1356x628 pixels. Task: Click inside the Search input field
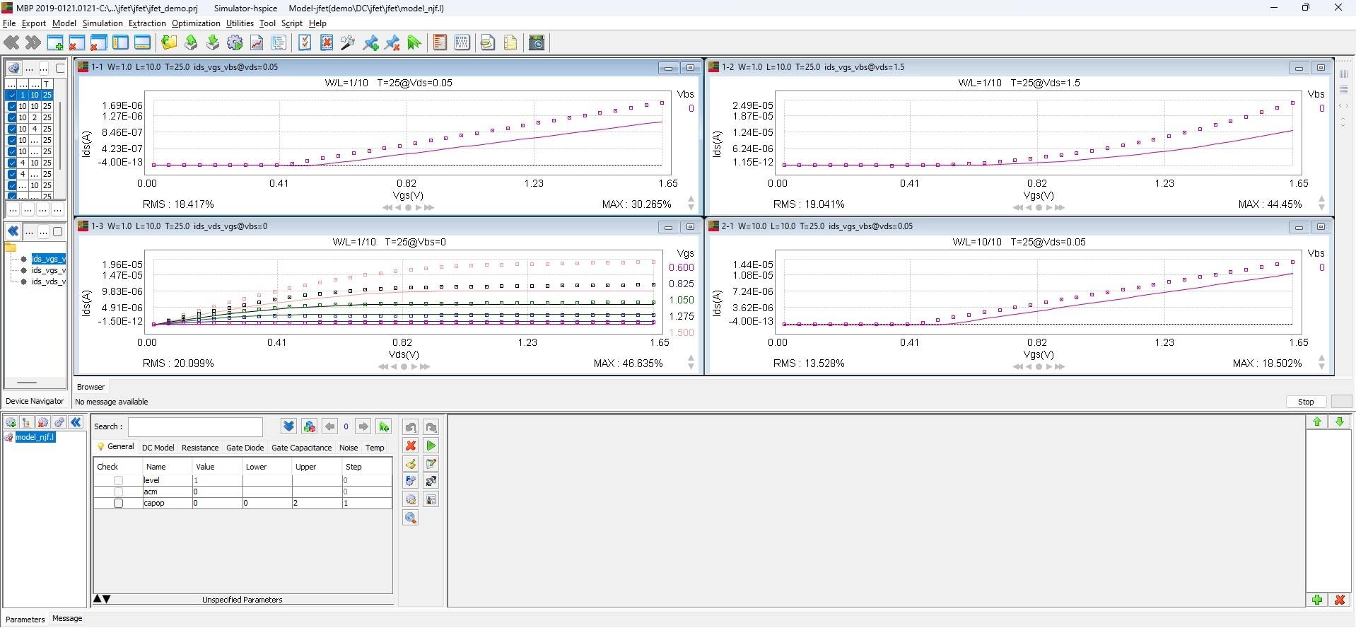[195, 426]
